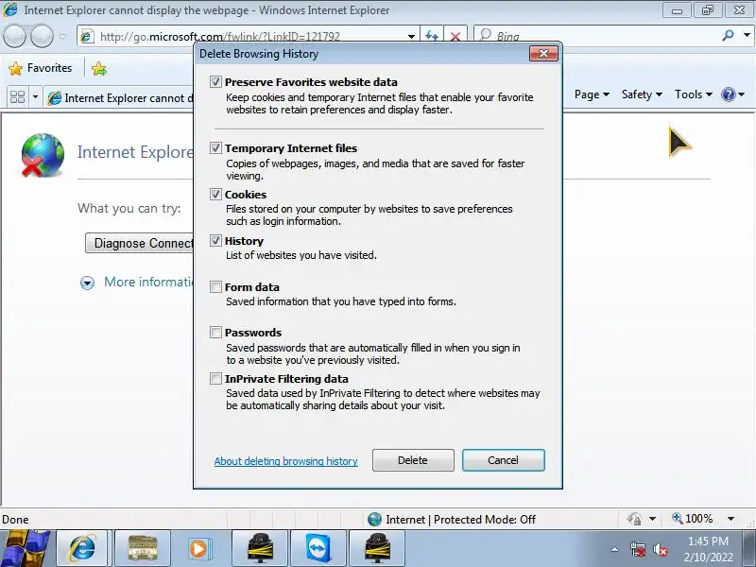Click the zoom level magnifier icon

(x=678, y=518)
